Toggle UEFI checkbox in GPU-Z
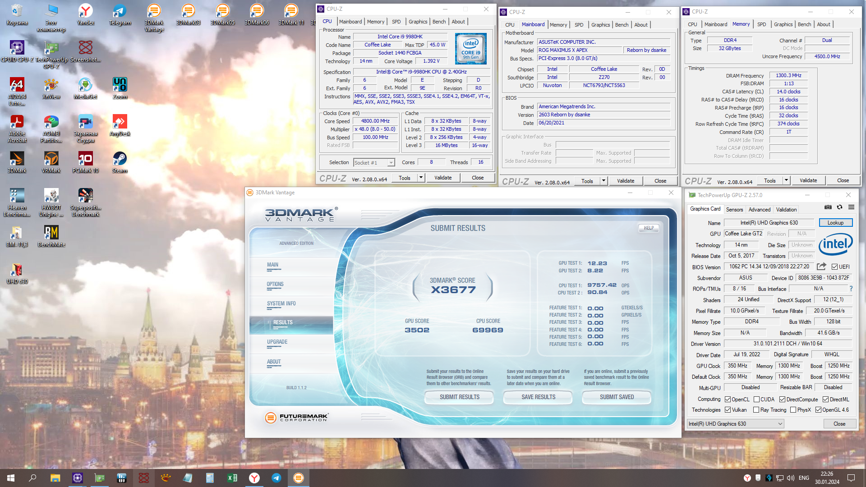 834,267
